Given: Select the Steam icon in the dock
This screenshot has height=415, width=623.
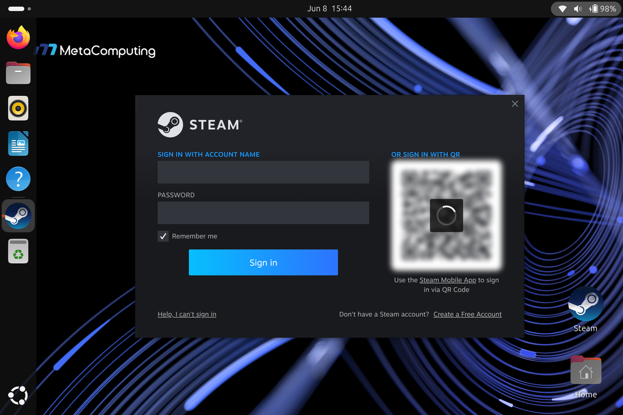Looking at the screenshot, I should click(x=18, y=216).
